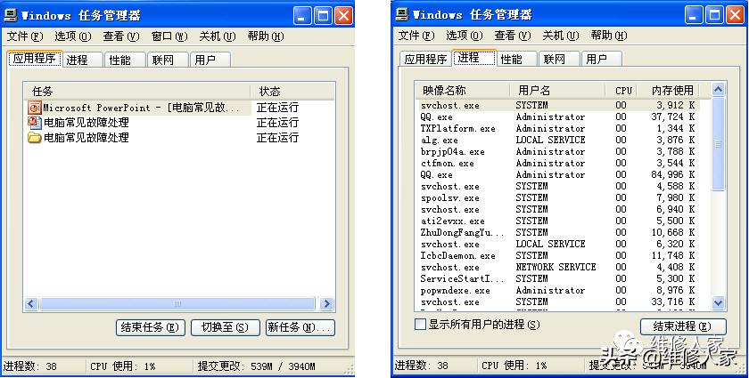Click the folder icon in third task row
Screen dimensions: 749x378
point(35,138)
